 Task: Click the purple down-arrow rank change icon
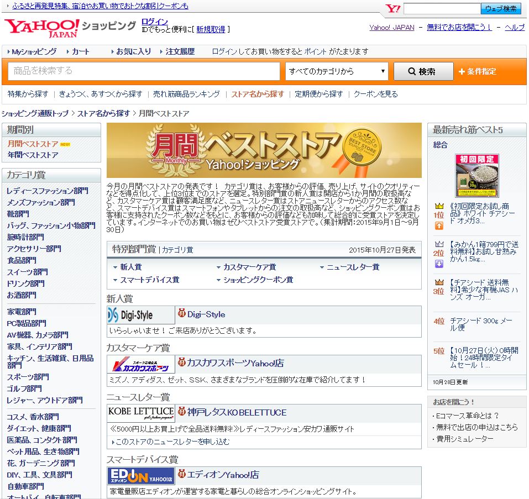click(x=439, y=264)
